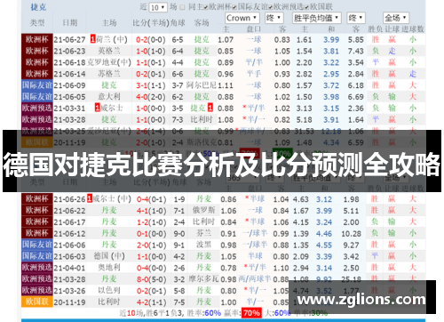
Task: Uncheck the 欧洲预选 filter checkbox
Action: pos(271,7)
